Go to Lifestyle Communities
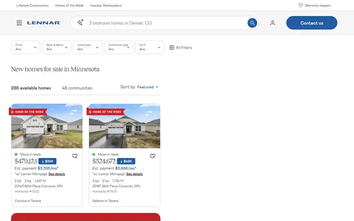354x221 pixels. (x=33, y=6)
